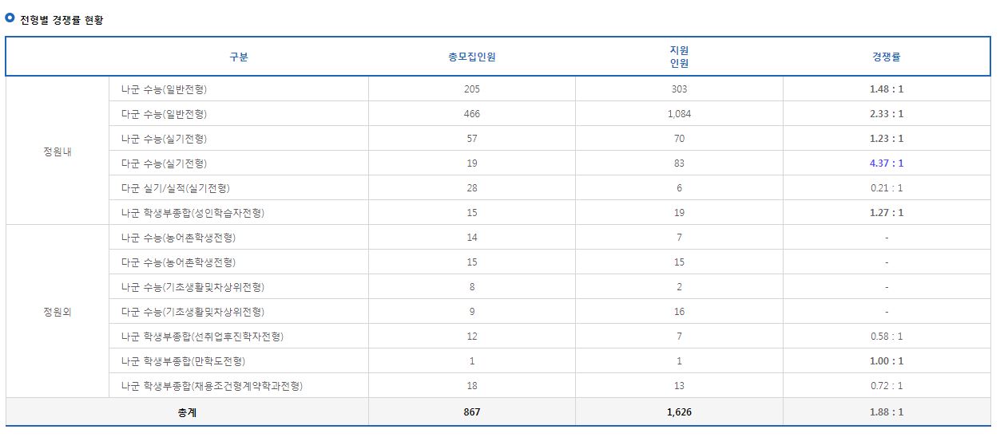Select applicant count 13 in 채용조건형계약학과전형 row

click(x=679, y=386)
